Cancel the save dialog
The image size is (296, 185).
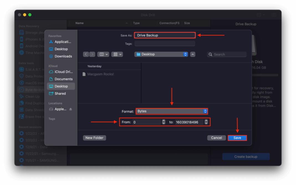[216, 138]
